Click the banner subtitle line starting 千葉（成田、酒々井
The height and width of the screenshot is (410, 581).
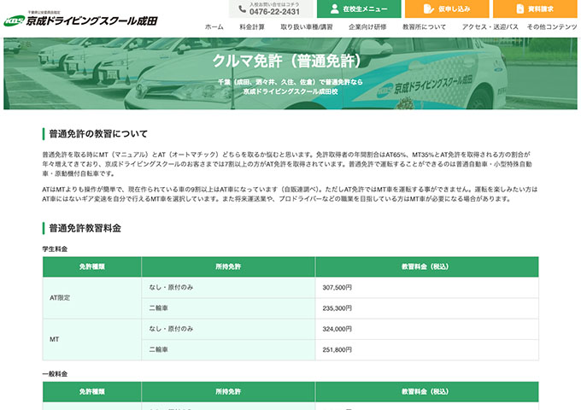click(x=290, y=82)
